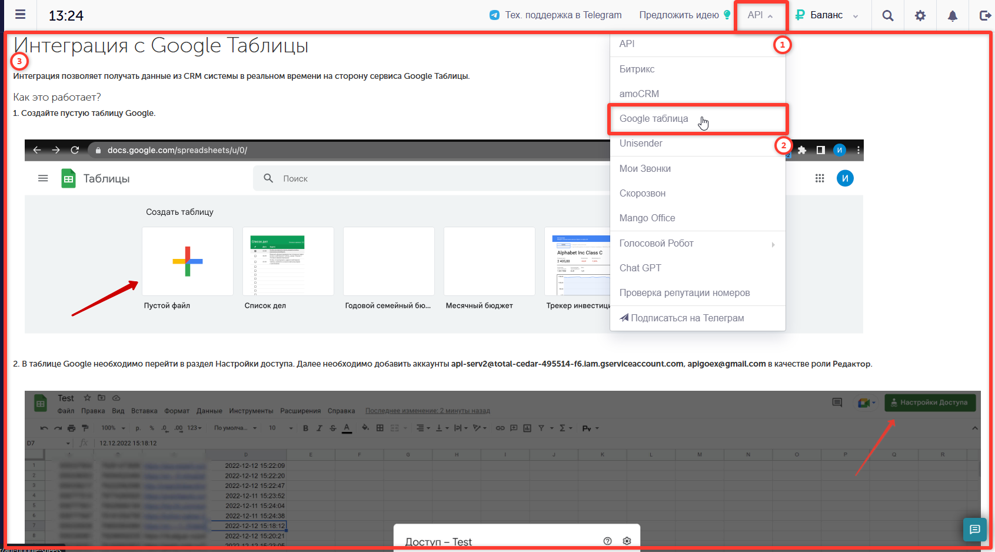Select Chat GPT menu entry
Viewport: 995px width, 552px height.
coord(698,268)
